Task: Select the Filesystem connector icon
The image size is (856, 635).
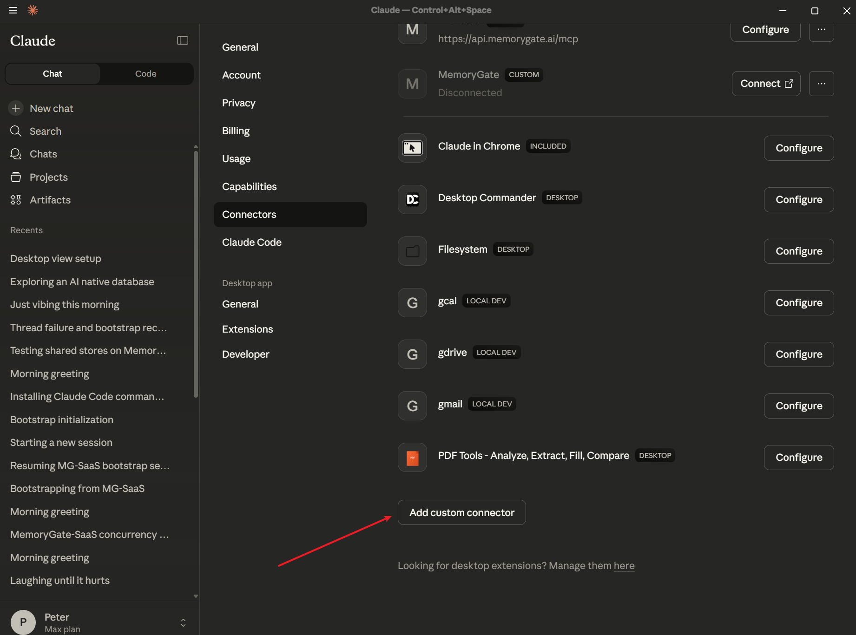Action: (412, 251)
